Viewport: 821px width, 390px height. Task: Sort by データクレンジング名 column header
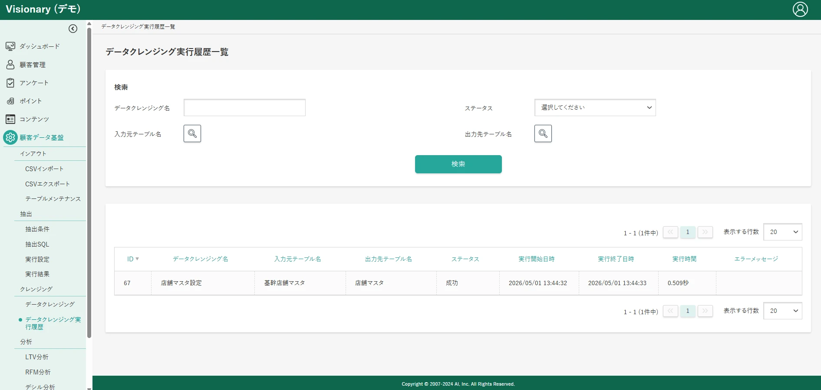click(x=200, y=259)
